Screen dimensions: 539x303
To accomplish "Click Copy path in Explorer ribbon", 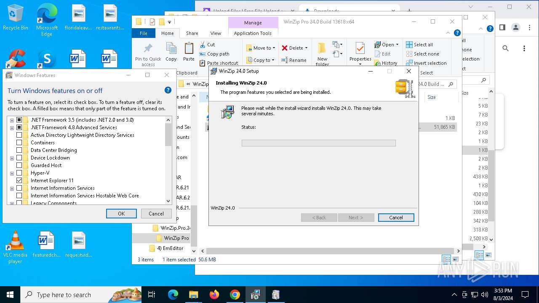I will click(214, 54).
